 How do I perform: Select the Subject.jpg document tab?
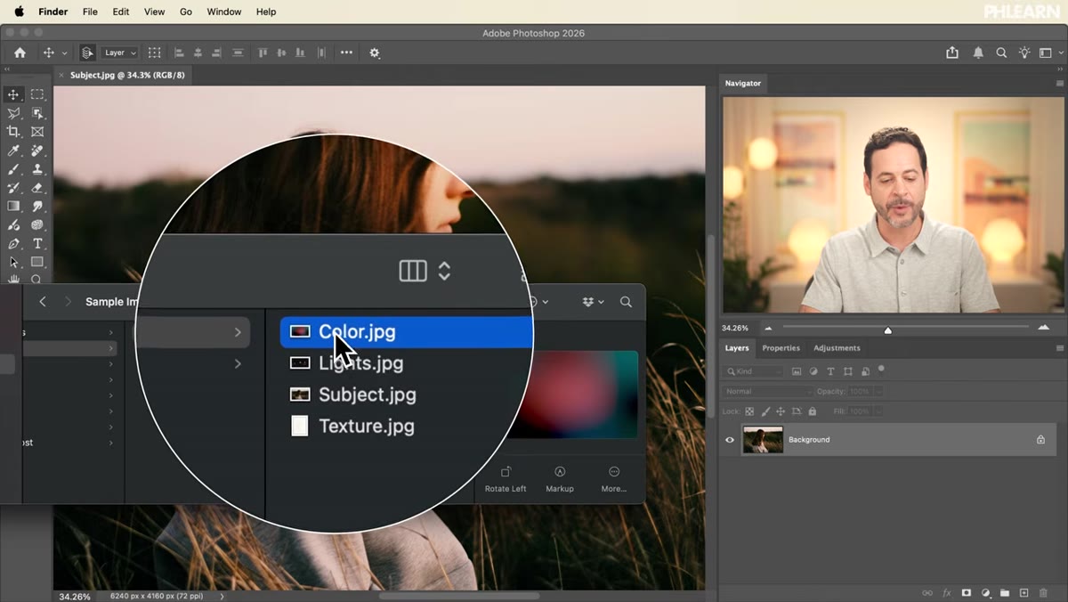coord(127,75)
